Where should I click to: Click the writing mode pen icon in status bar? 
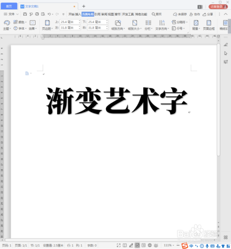[131, 245]
